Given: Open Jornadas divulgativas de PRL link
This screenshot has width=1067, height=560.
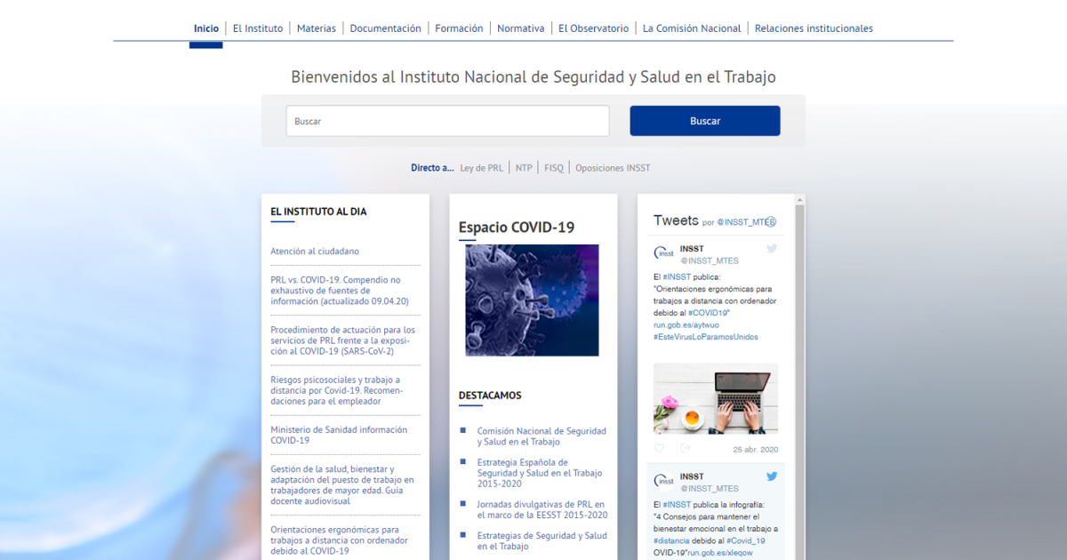Looking at the screenshot, I should [x=542, y=509].
